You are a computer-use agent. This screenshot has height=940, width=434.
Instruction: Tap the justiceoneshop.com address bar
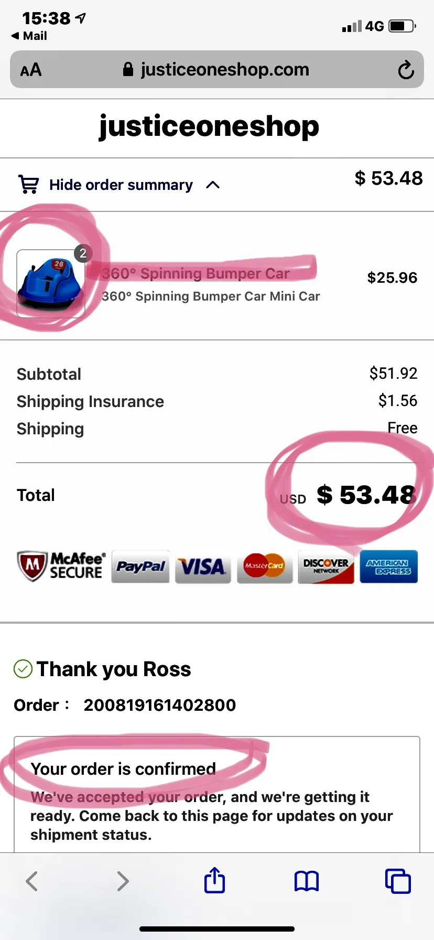click(x=217, y=69)
